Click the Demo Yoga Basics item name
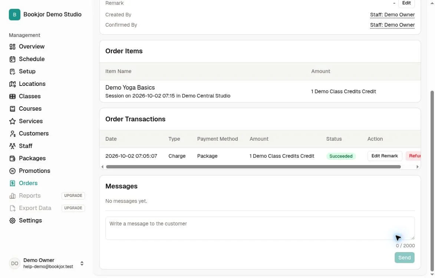Screen dimensions: 435x278 click(x=130, y=87)
